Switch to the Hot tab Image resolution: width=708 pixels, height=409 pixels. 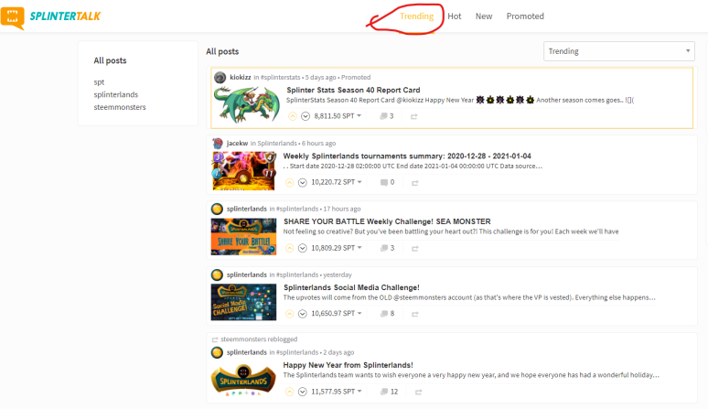point(455,16)
